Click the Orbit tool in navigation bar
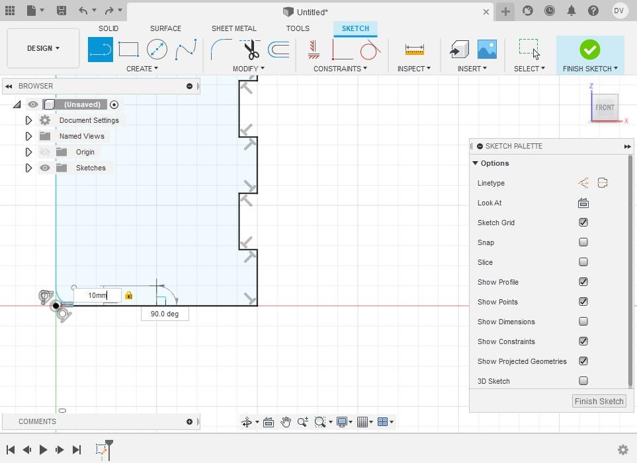Viewport: 637px width, 463px height. (247, 422)
